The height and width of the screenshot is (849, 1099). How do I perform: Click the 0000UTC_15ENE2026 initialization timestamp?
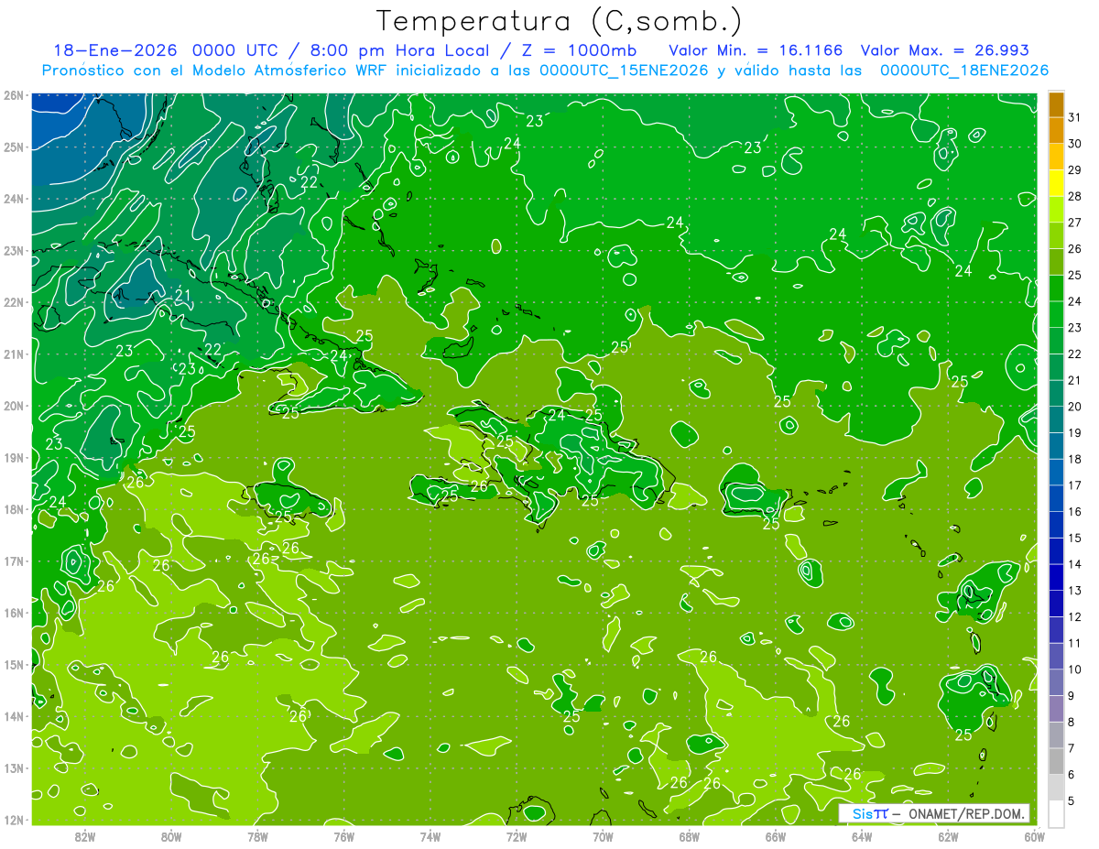624,71
